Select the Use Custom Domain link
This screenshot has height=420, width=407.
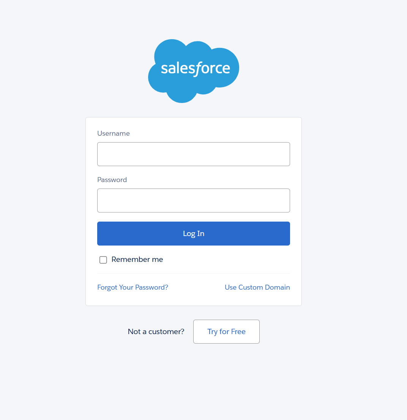(x=257, y=287)
